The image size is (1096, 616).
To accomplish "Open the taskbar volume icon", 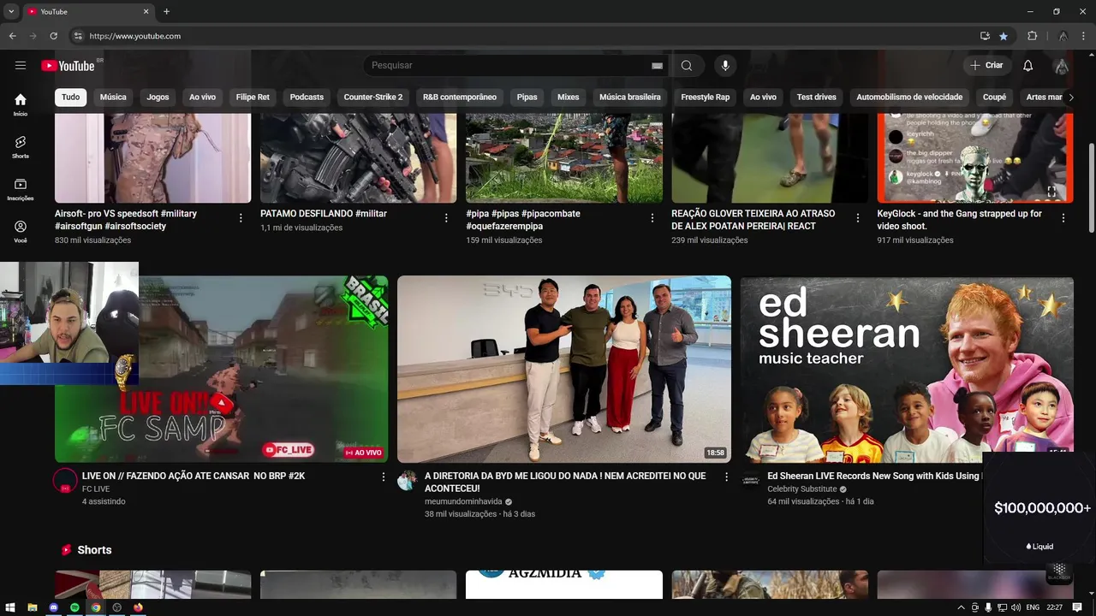I will (x=1016, y=607).
